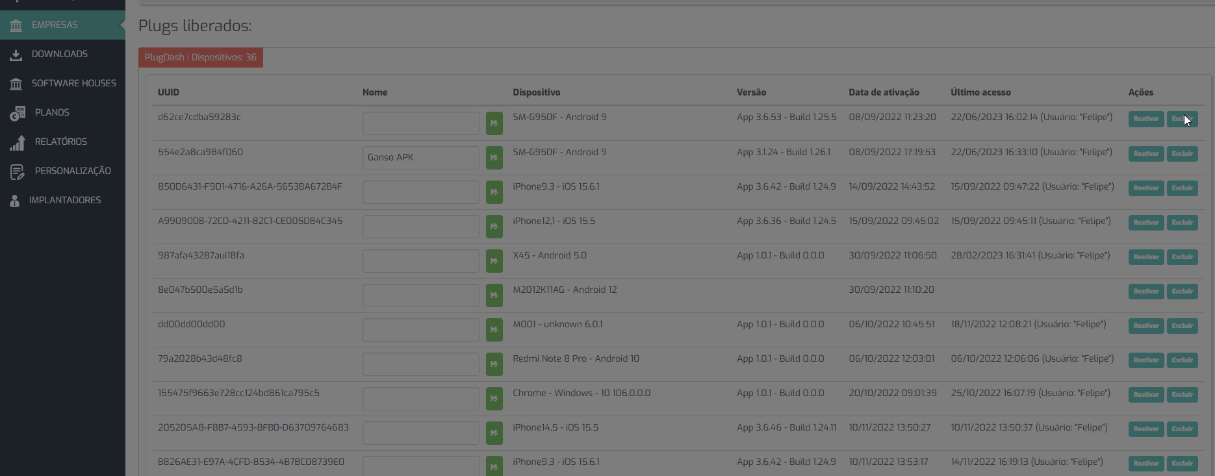This screenshot has height=476, width=1215.
Task: Click the Implantadores person icon in sidebar
Action: [x=15, y=201]
